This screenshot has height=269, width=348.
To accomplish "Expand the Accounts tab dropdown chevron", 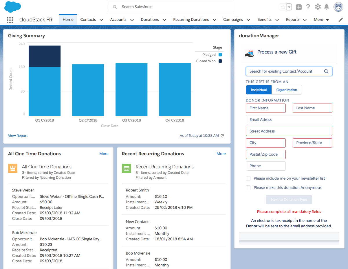I will (132, 20).
